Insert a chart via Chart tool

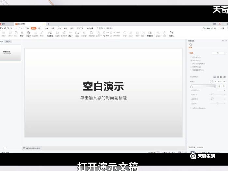click(42, 34)
